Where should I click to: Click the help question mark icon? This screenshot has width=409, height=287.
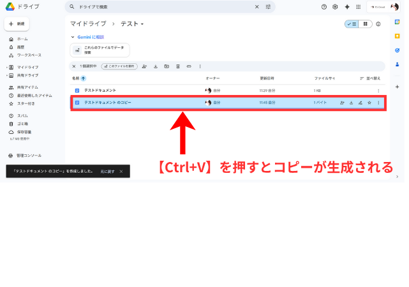coord(324,7)
